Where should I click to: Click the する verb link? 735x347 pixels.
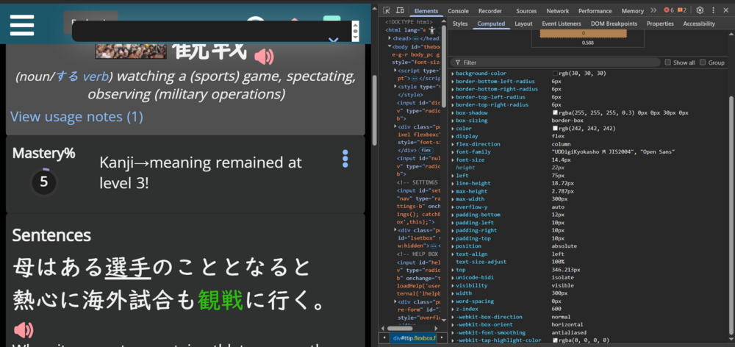[68, 76]
